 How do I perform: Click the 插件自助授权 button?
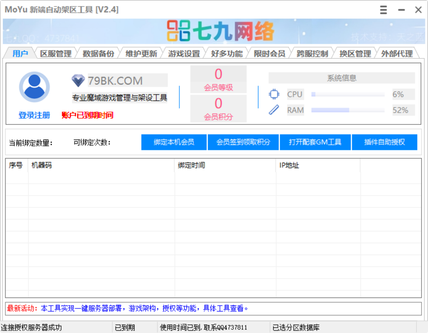pos(384,142)
